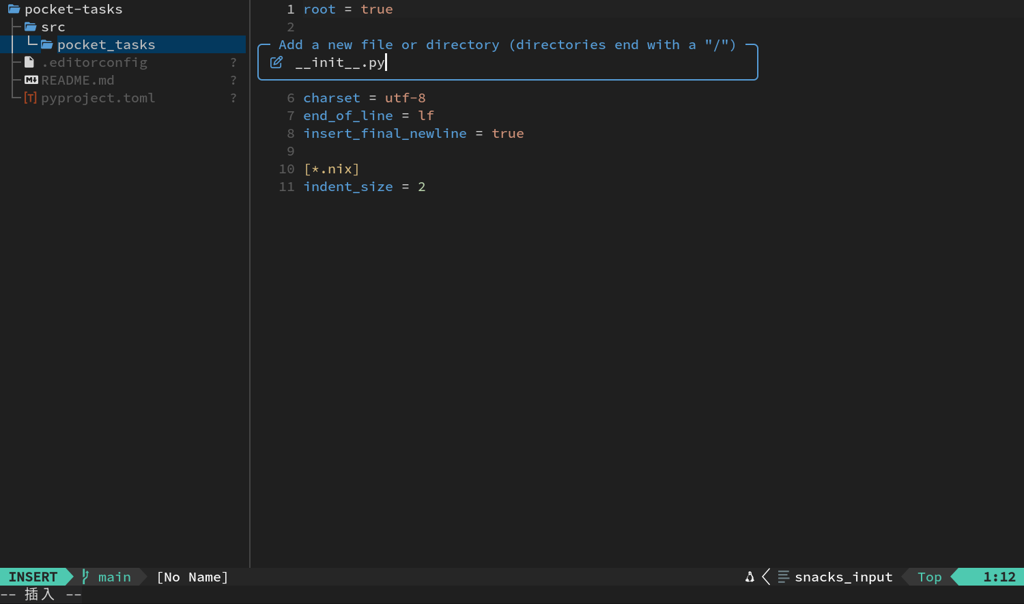The height and width of the screenshot is (604, 1024).
Task: Click the pyproject.toml TOML icon
Action: point(31,98)
